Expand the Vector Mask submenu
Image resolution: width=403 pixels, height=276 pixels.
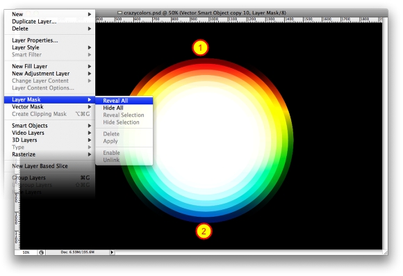click(x=49, y=107)
